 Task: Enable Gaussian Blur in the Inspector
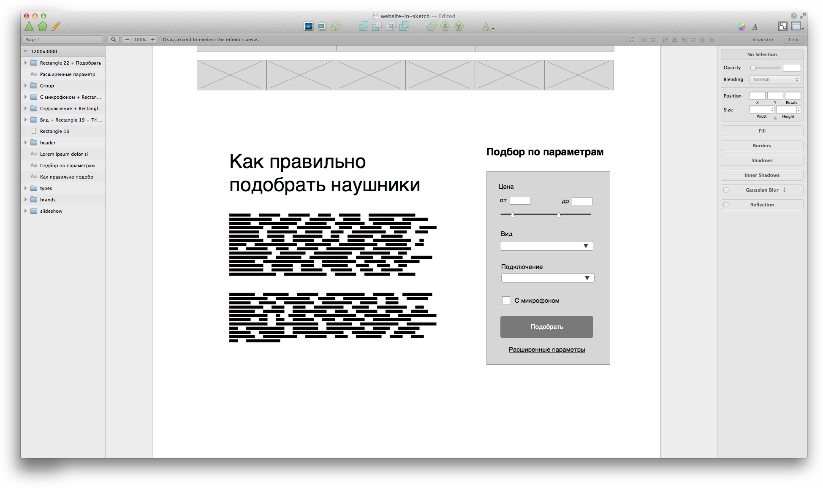coord(726,190)
